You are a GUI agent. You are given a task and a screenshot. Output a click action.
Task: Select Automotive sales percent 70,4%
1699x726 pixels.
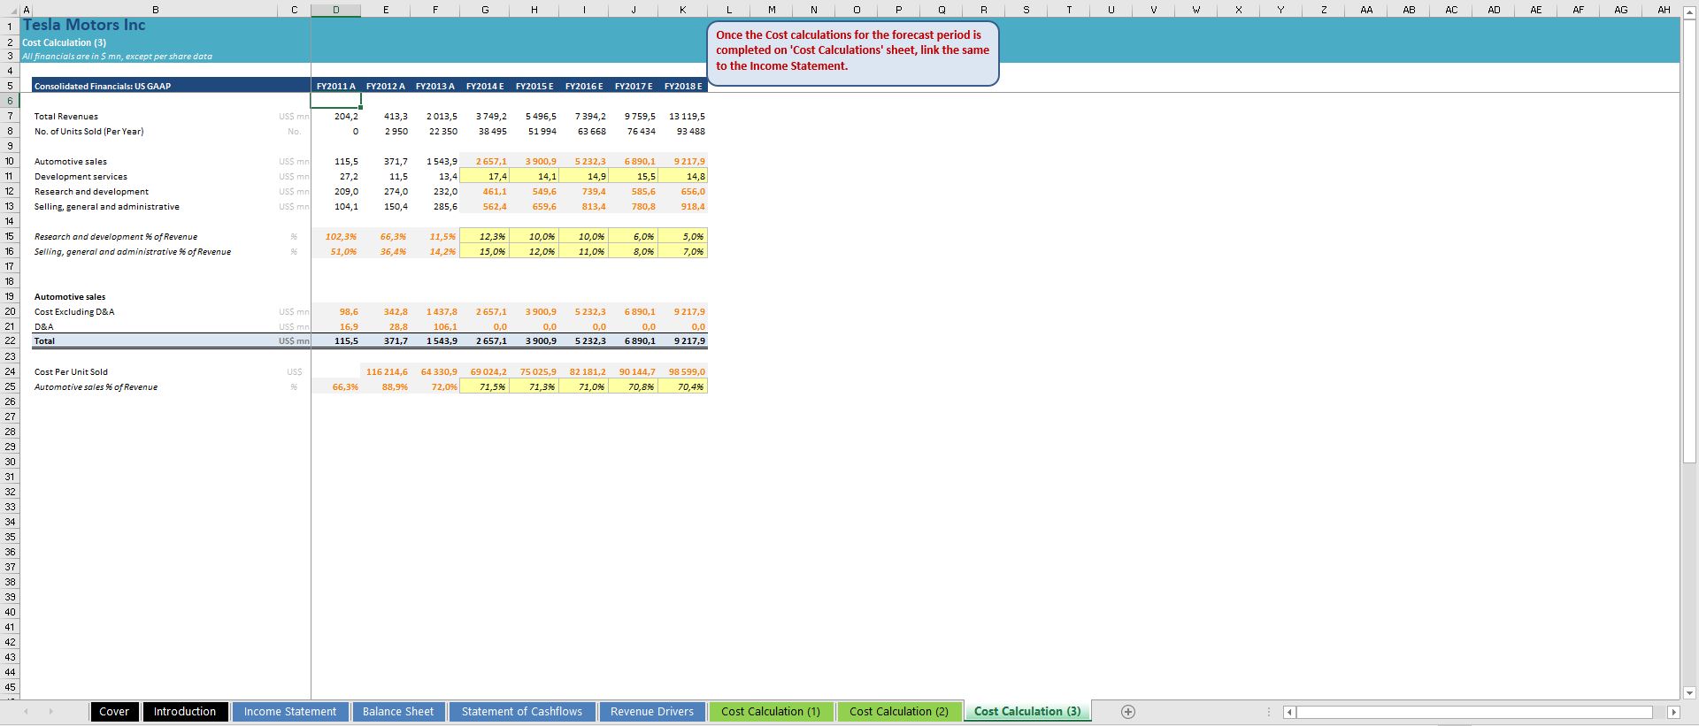683,387
